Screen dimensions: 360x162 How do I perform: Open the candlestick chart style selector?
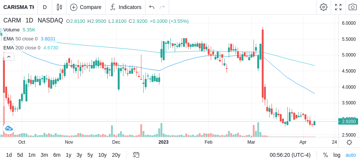pos(60,7)
